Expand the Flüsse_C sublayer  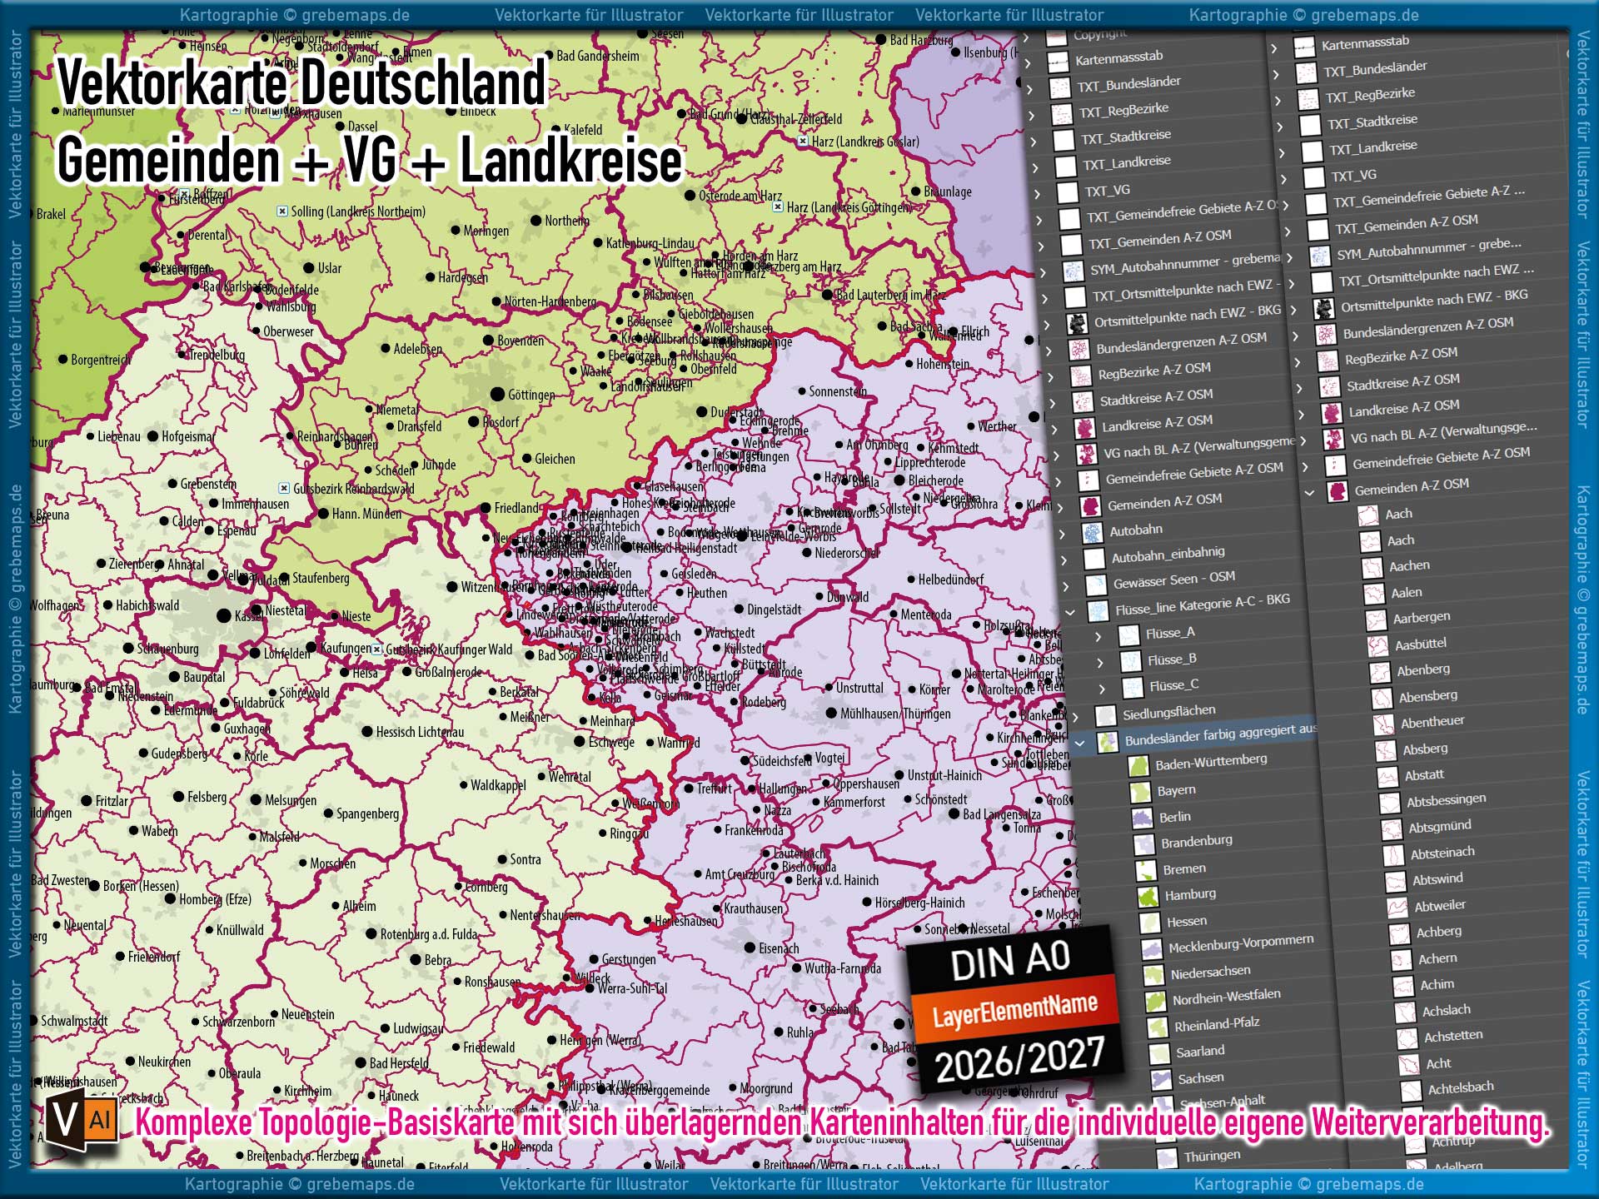[1103, 689]
